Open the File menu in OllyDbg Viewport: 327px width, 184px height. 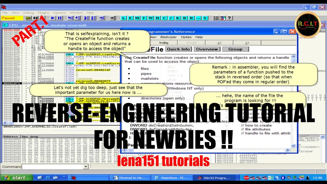(5, 13)
